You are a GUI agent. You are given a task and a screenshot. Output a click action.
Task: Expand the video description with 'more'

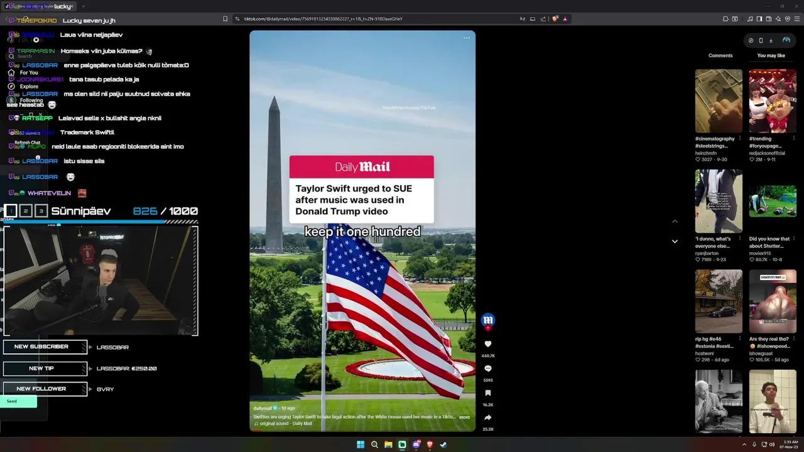point(464,417)
